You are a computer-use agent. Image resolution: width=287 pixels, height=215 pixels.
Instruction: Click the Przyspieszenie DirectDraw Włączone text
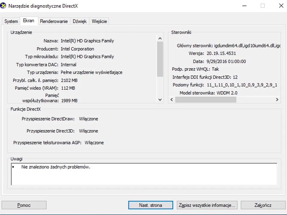88,119
